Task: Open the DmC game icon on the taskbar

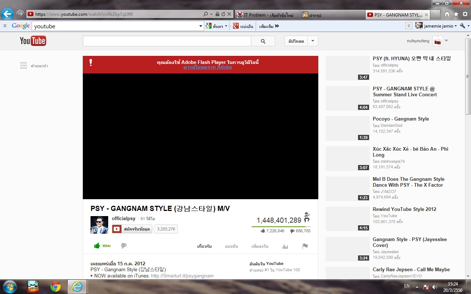Action: 33,287
